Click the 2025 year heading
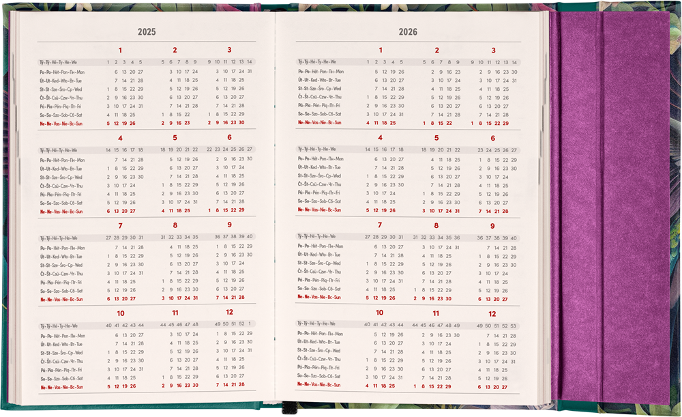Screen dimensions: 682x417 click(147, 32)
